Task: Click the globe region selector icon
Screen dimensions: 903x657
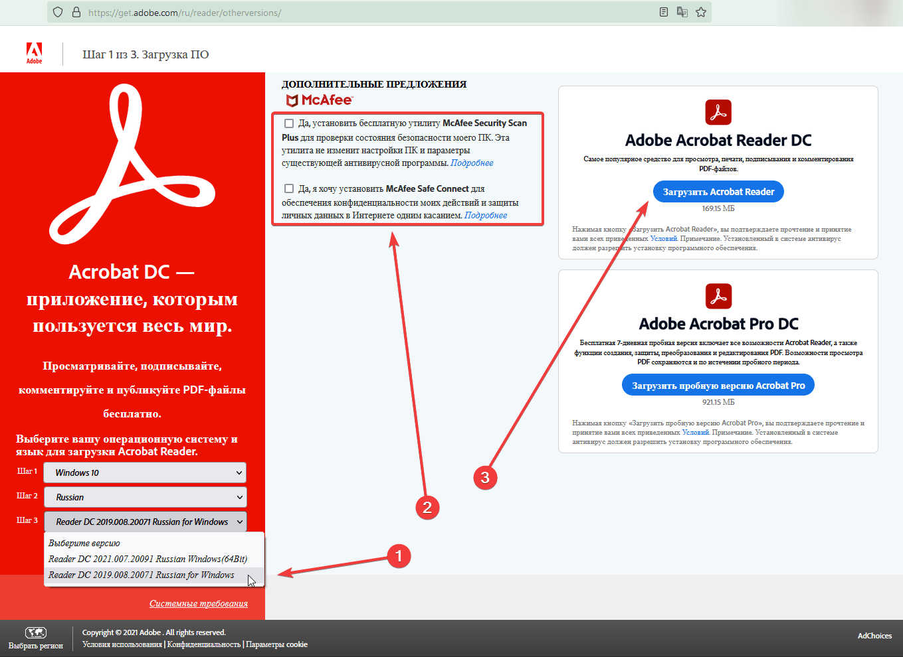Action: (x=35, y=632)
